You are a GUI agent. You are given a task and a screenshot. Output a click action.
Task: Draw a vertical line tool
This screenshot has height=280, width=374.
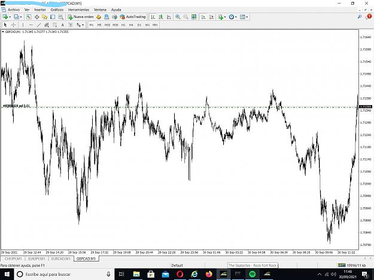[x=23, y=24]
